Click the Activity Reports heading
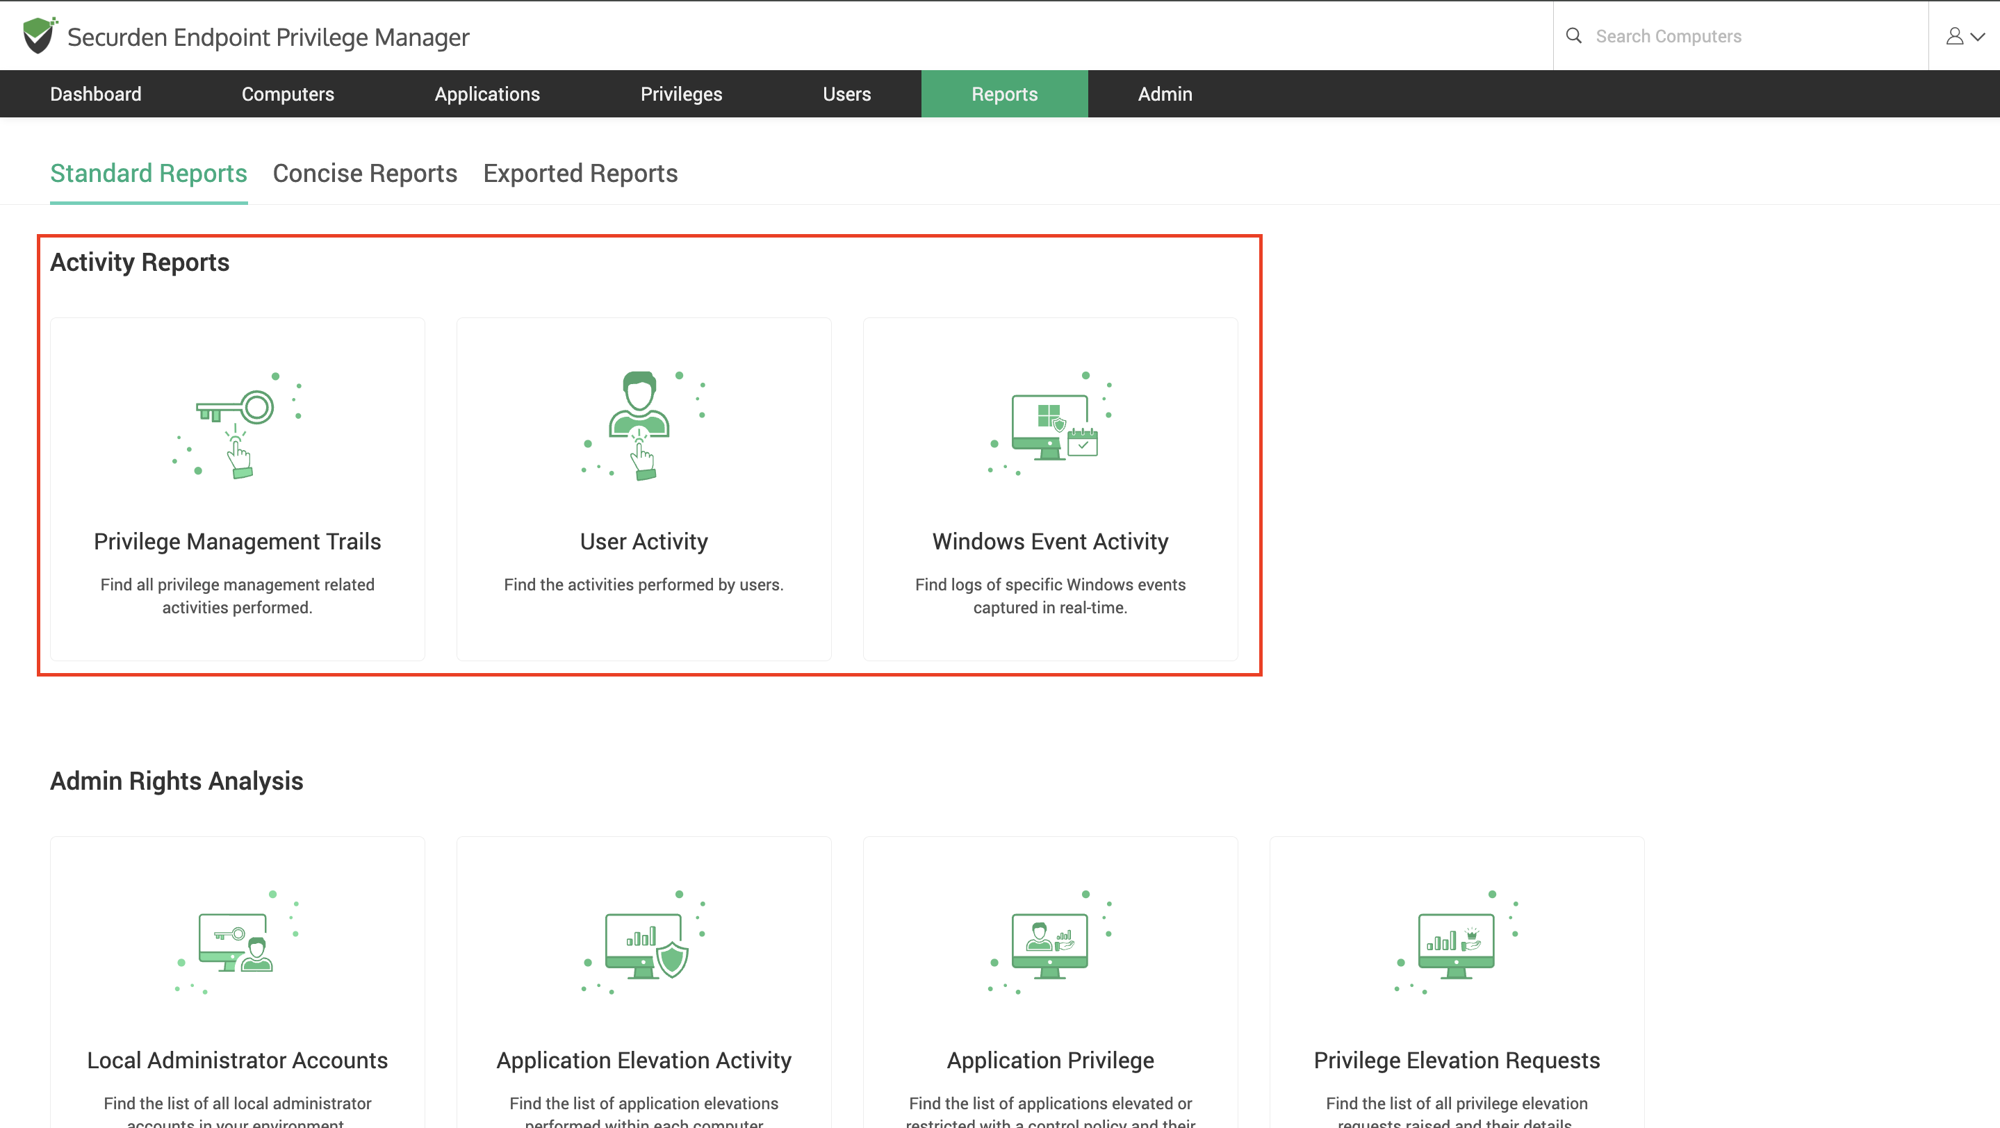This screenshot has width=2000, height=1128. pos(140,263)
